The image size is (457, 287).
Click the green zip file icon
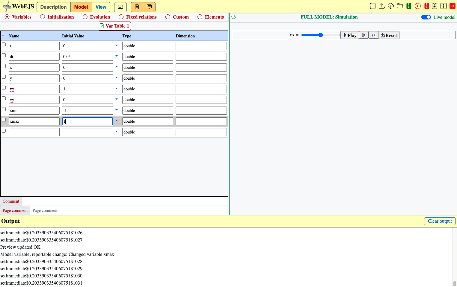409,6
